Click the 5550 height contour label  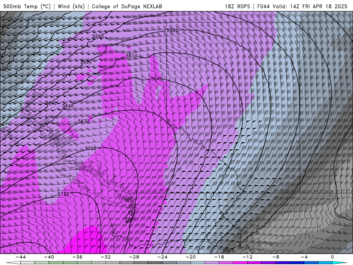click(98, 37)
